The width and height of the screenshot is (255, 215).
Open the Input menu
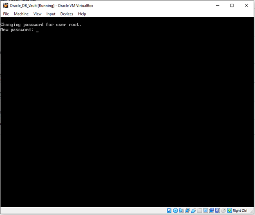[x=51, y=14]
